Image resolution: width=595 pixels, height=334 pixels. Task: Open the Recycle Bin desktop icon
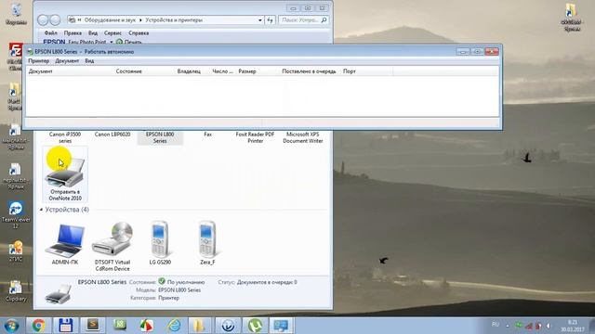pyautogui.click(x=16, y=14)
